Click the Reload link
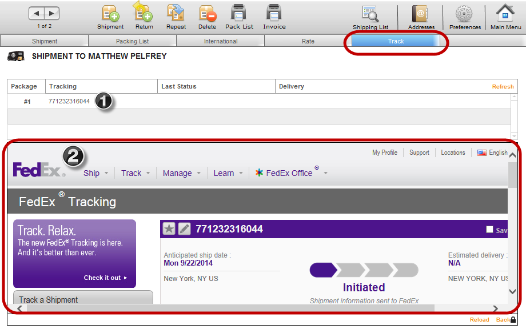 point(479,320)
